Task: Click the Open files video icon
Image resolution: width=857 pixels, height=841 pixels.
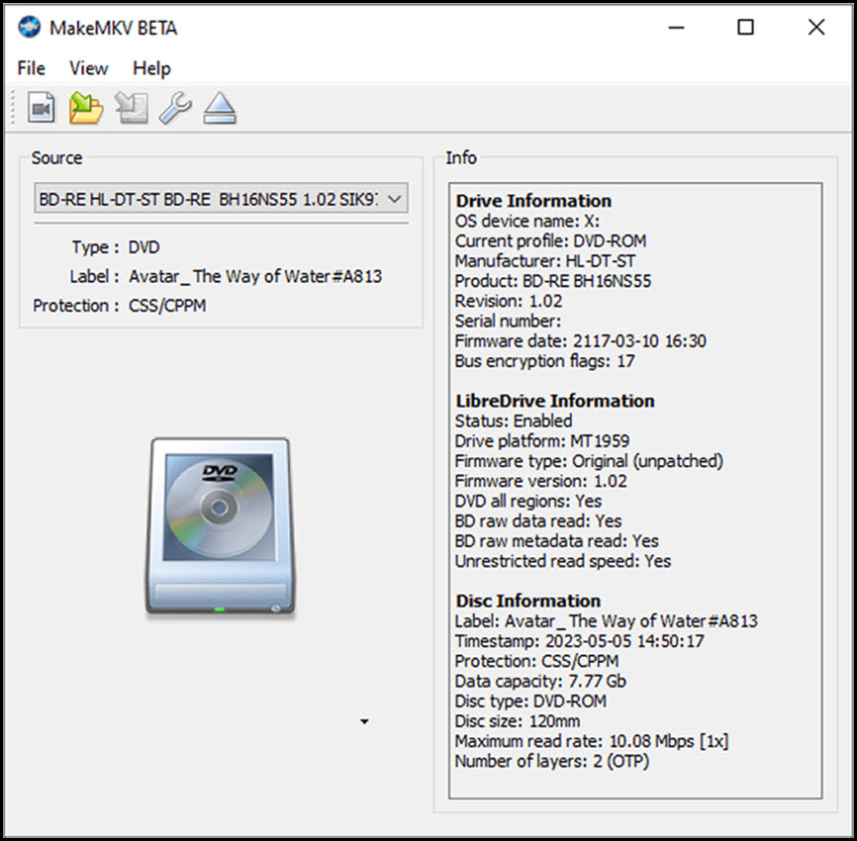Action: 42,108
